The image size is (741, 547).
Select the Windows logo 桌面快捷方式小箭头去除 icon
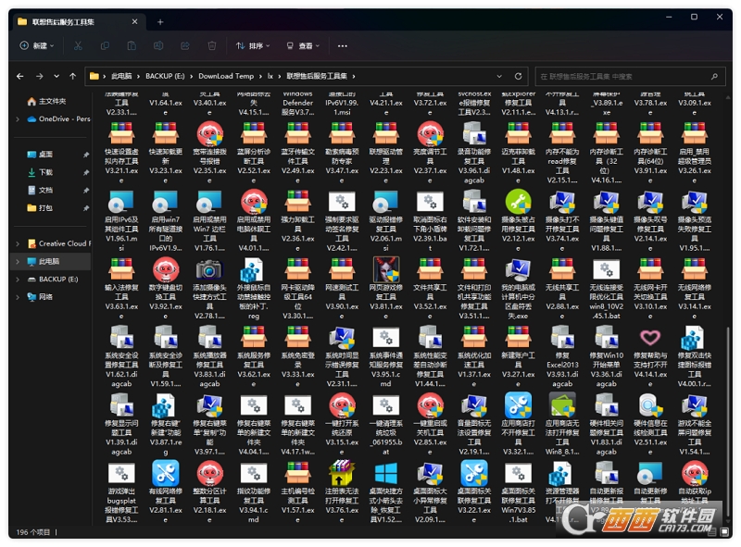click(386, 473)
